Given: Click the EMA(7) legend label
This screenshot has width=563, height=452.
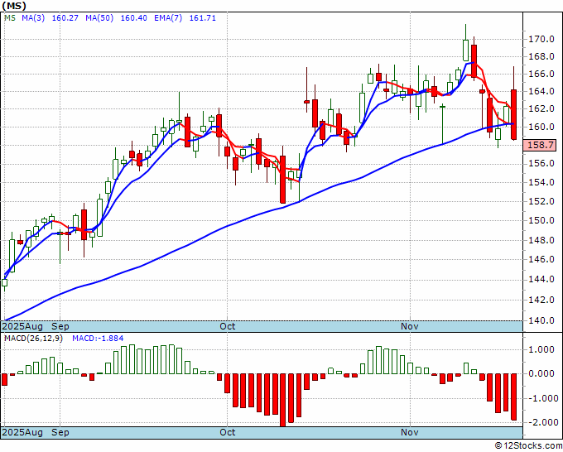Looking at the screenshot, I should click(168, 18).
